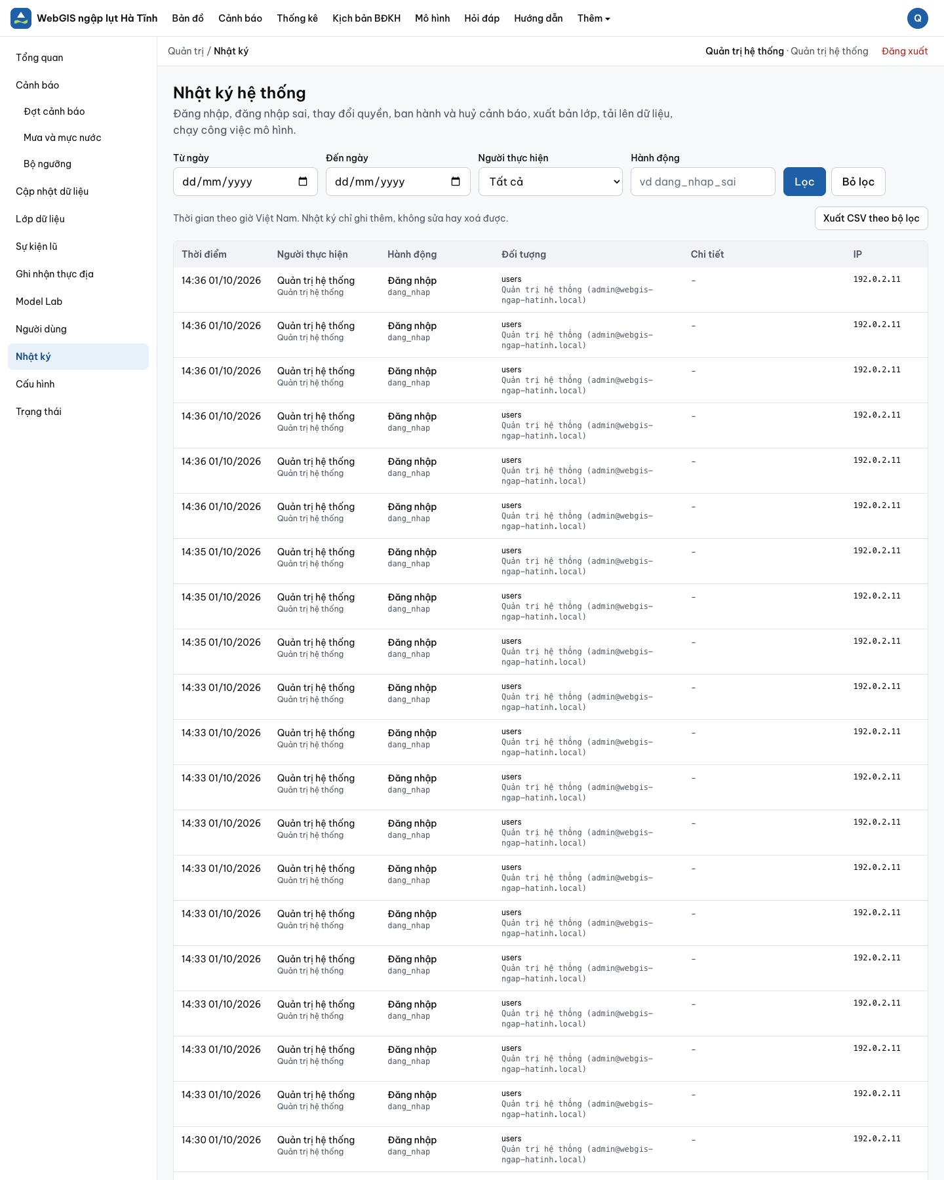Clear filters with Bỏ lọc
944x1180 pixels.
click(x=858, y=182)
